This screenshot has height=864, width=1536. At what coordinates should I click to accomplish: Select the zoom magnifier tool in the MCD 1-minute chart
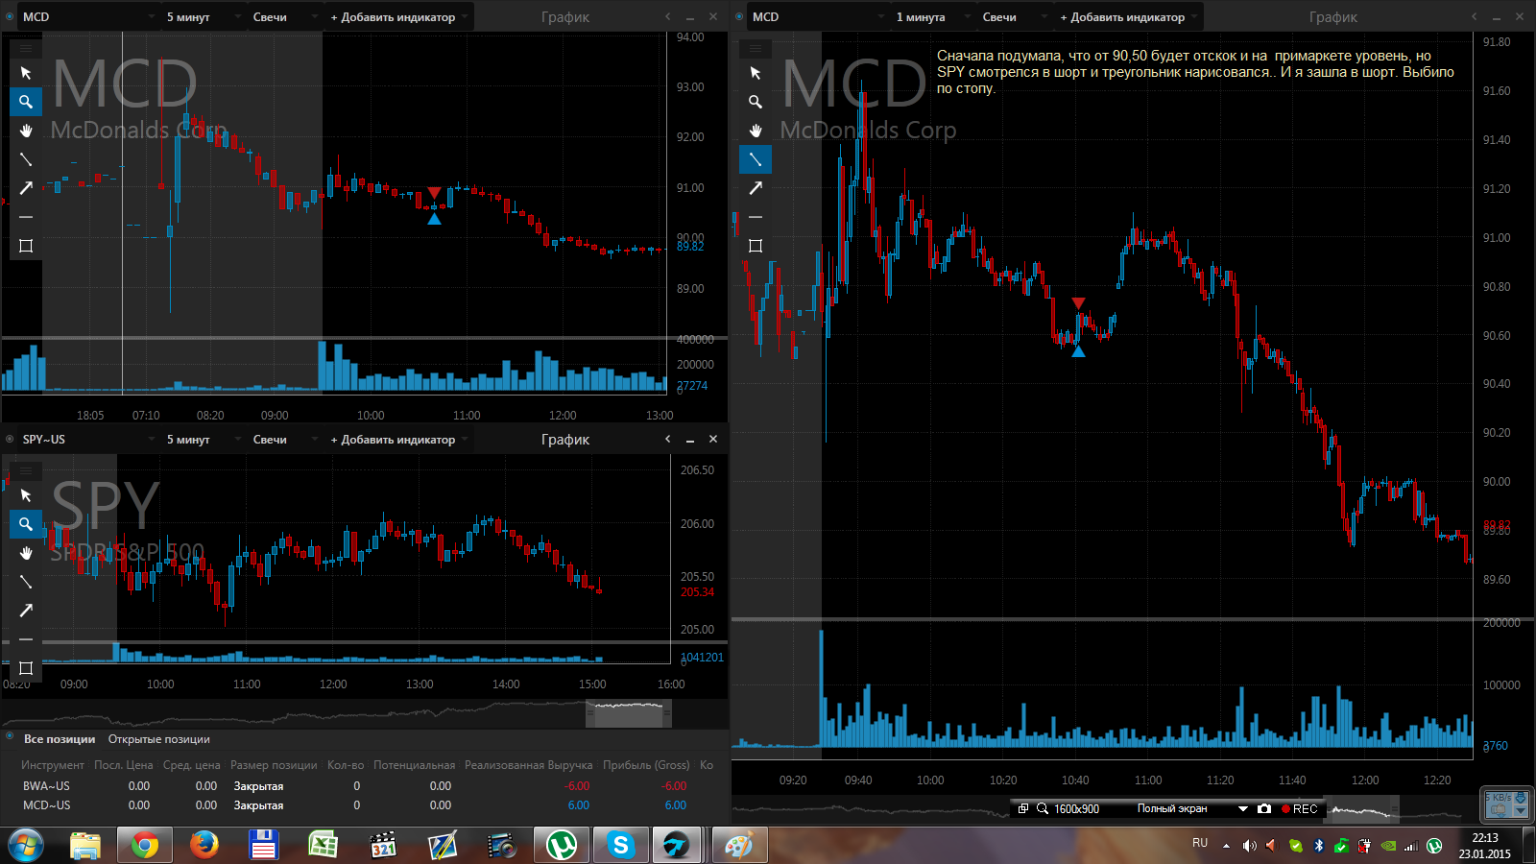pyautogui.click(x=756, y=102)
